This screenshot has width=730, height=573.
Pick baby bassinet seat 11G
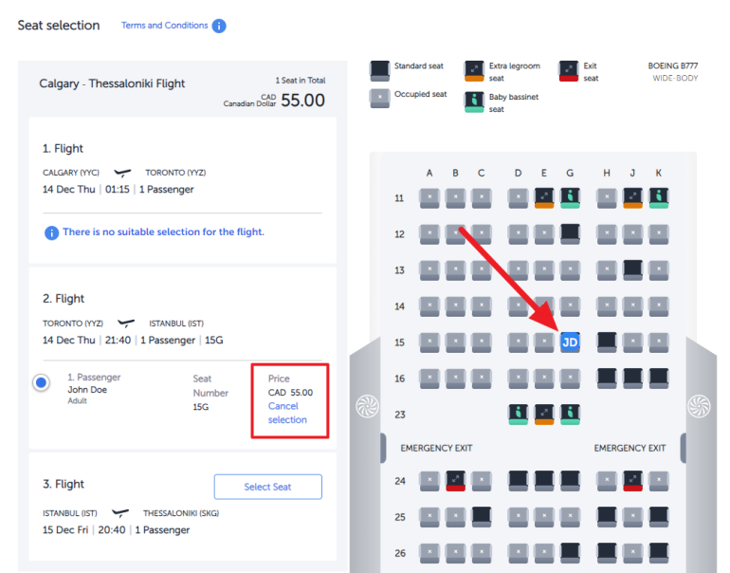(570, 197)
